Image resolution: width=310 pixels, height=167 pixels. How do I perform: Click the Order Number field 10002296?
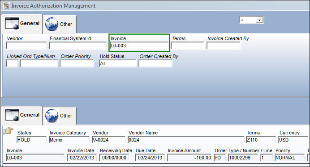243,158
